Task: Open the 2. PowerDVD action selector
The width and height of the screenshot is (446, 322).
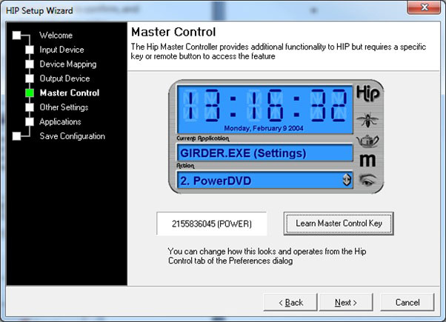Action: pyautogui.click(x=264, y=180)
